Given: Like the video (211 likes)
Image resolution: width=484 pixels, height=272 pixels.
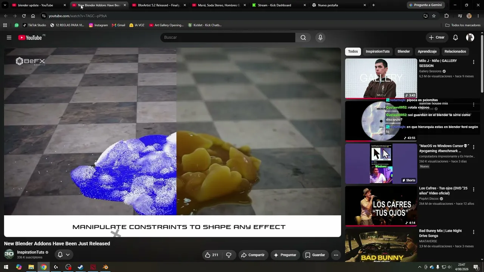Looking at the screenshot, I should [x=212, y=255].
